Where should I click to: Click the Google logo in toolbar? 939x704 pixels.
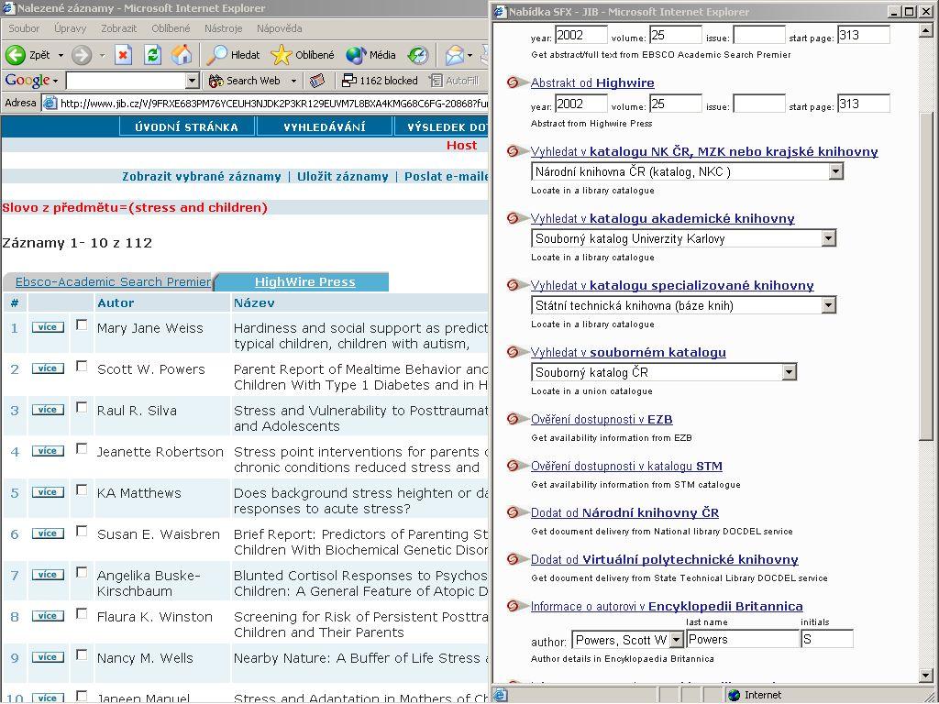[x=28, y=81]
